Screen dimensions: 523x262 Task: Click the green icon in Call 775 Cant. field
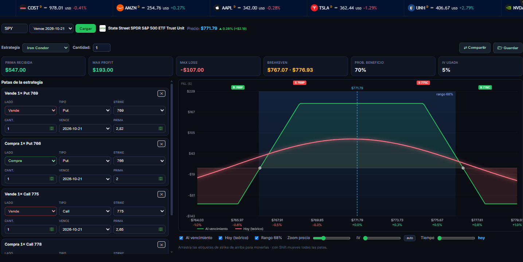(52, 229)
